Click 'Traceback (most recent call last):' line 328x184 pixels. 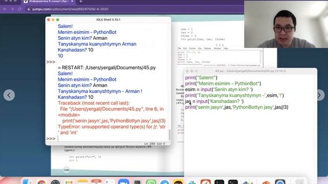[x=94, y=103]
